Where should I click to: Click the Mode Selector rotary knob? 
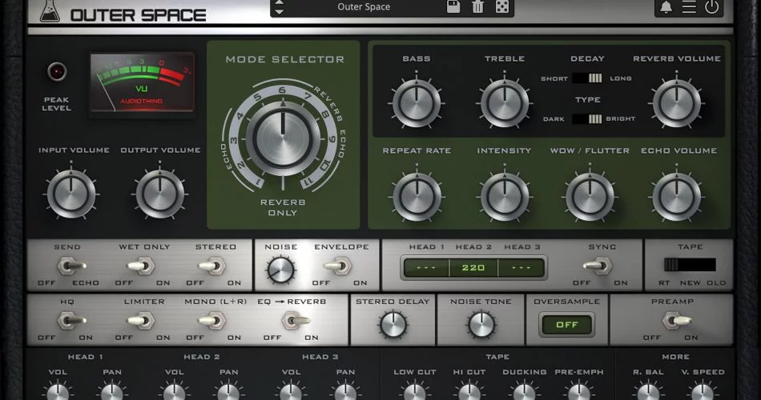pyautogui.click(x=283, y=138)
